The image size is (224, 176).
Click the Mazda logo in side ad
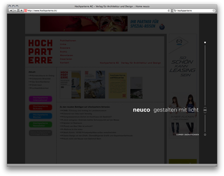[179, 42]
